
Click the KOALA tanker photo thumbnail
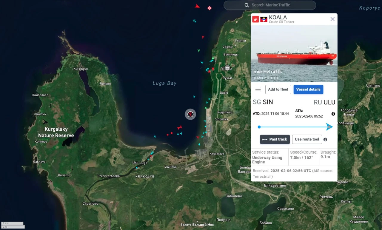pos(294,53)
